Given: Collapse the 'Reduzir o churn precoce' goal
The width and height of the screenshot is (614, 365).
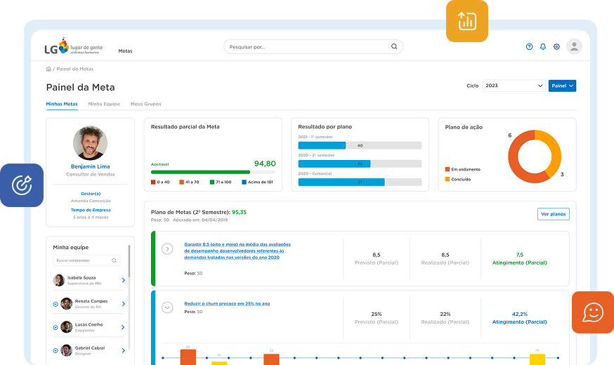Looking at the screenshot, I should [167, 307].
